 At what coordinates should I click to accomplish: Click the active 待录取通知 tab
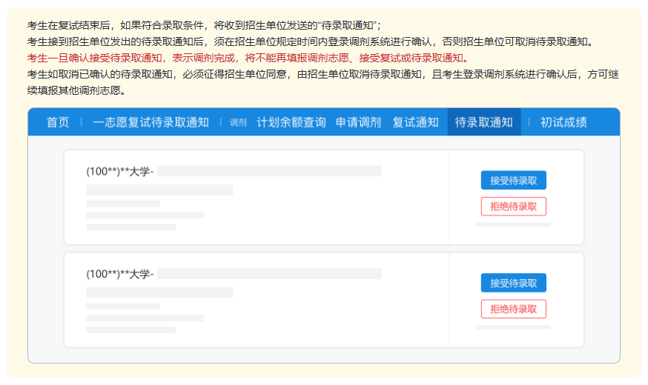tap(483, 122)
